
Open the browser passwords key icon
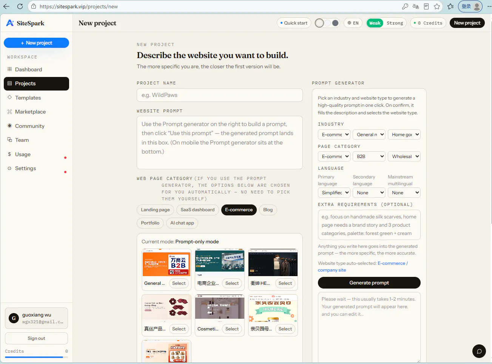[x=405, y=6]
